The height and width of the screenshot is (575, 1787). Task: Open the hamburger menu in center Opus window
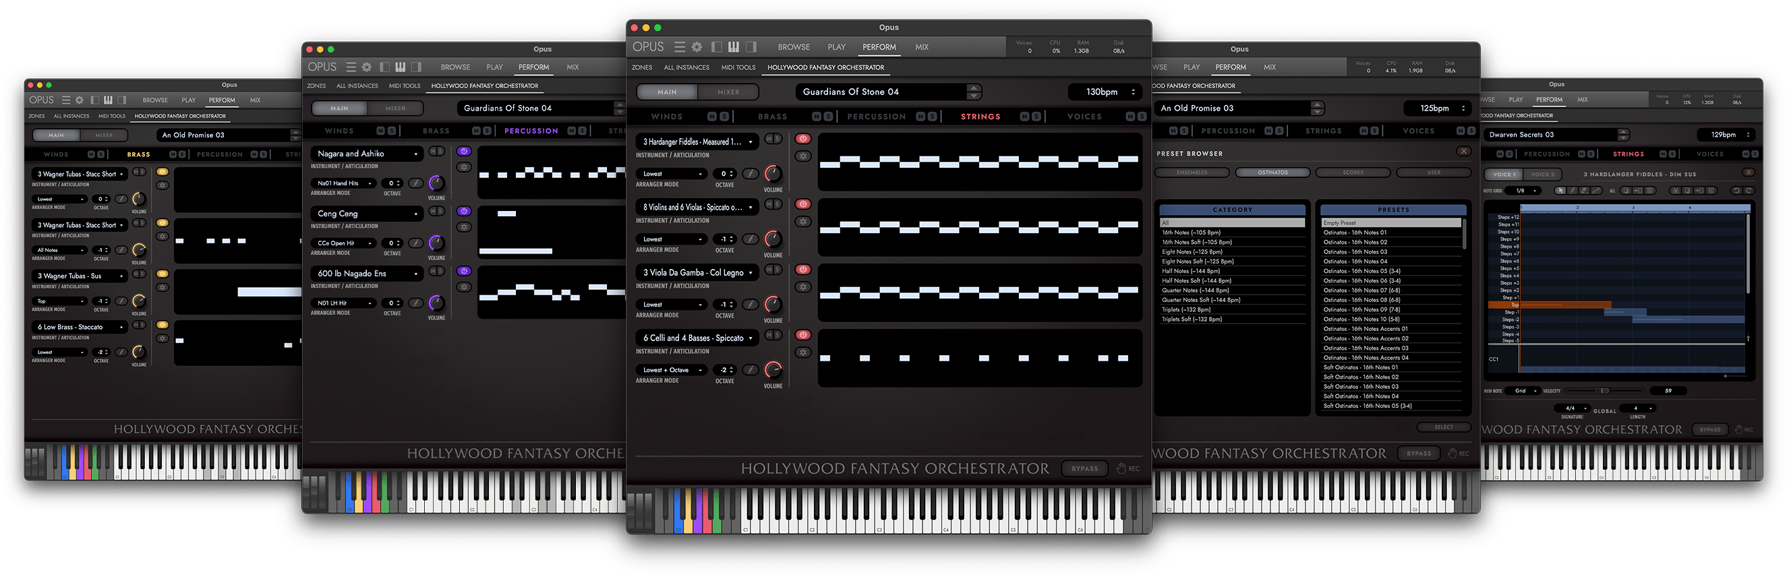(x=680, y=47)
